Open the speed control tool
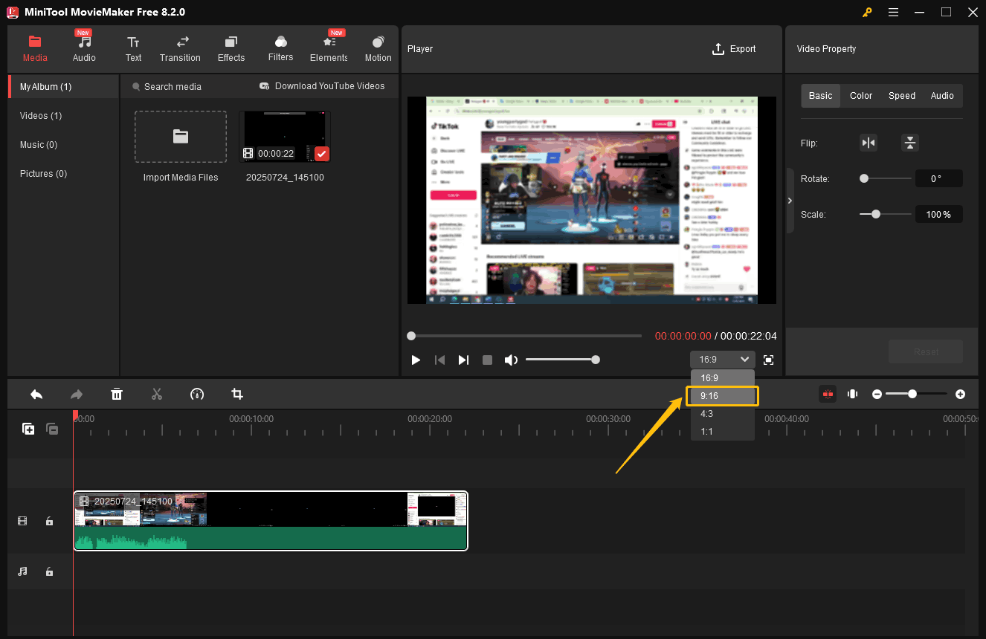Screen dimensions: 986x639 197,394
